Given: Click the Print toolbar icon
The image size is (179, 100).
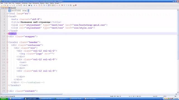Looking at the screenshot, I should point(14,5).
